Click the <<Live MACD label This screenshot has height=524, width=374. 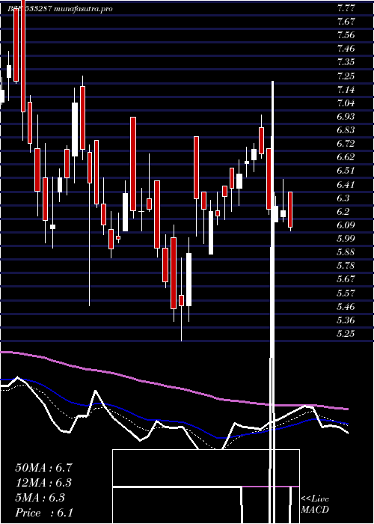(x=315, y=505)
